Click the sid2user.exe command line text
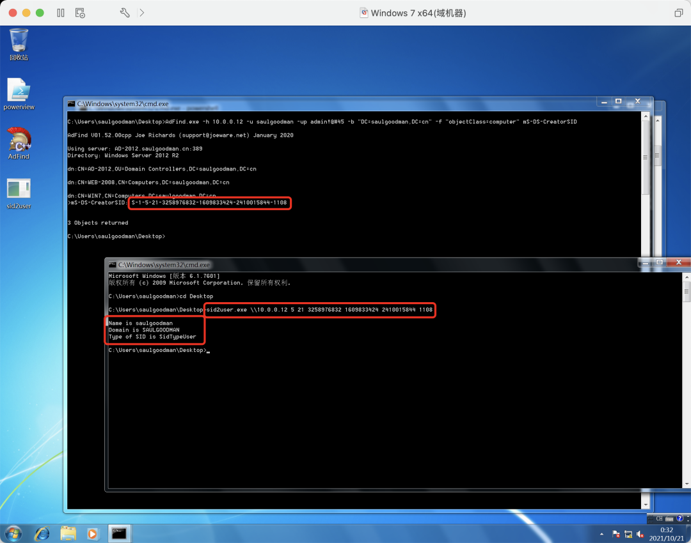This screenshot has width=691, height=543. [319, 310]
